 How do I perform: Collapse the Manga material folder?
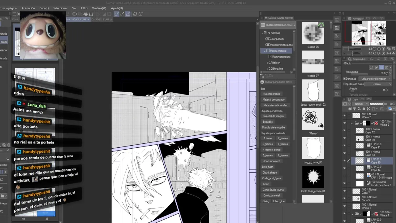pos(265,51)
